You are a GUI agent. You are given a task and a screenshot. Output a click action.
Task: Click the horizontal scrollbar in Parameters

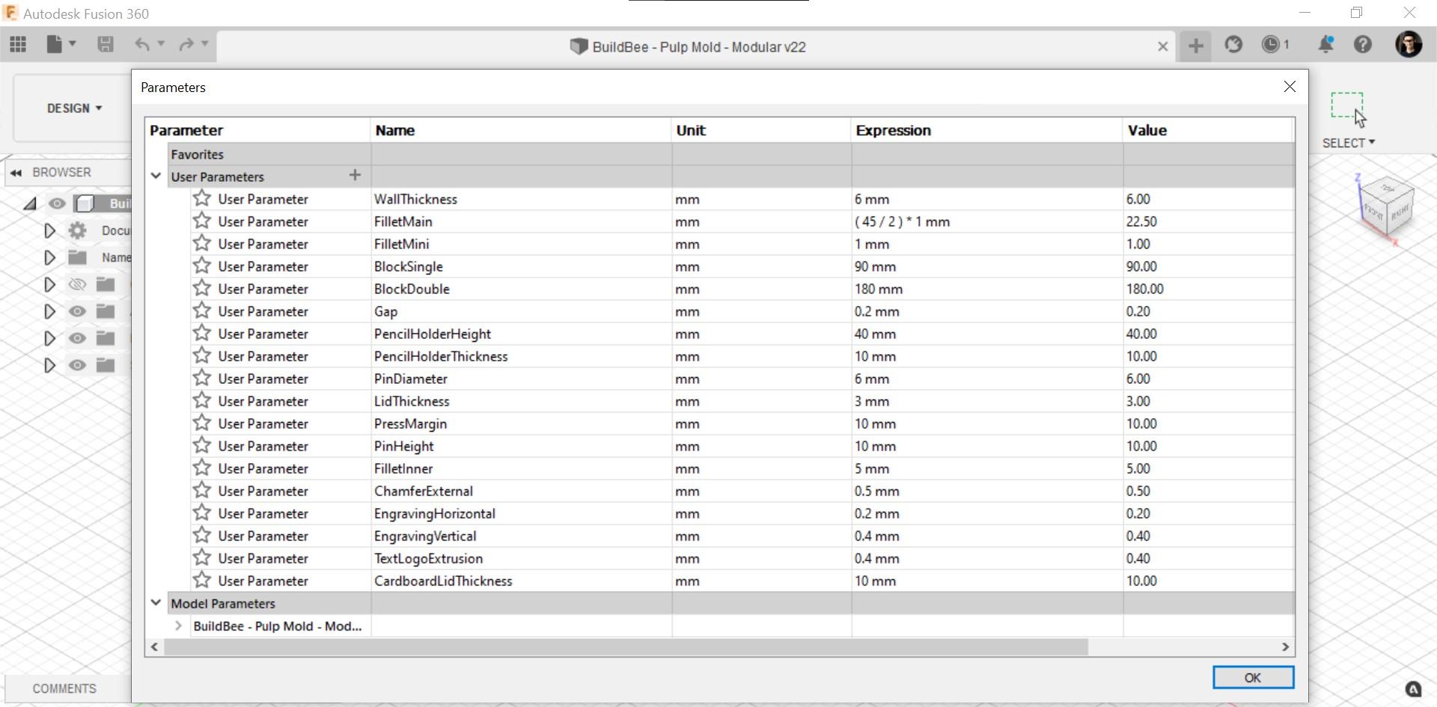pyautogui.click(x=626, y=646)
